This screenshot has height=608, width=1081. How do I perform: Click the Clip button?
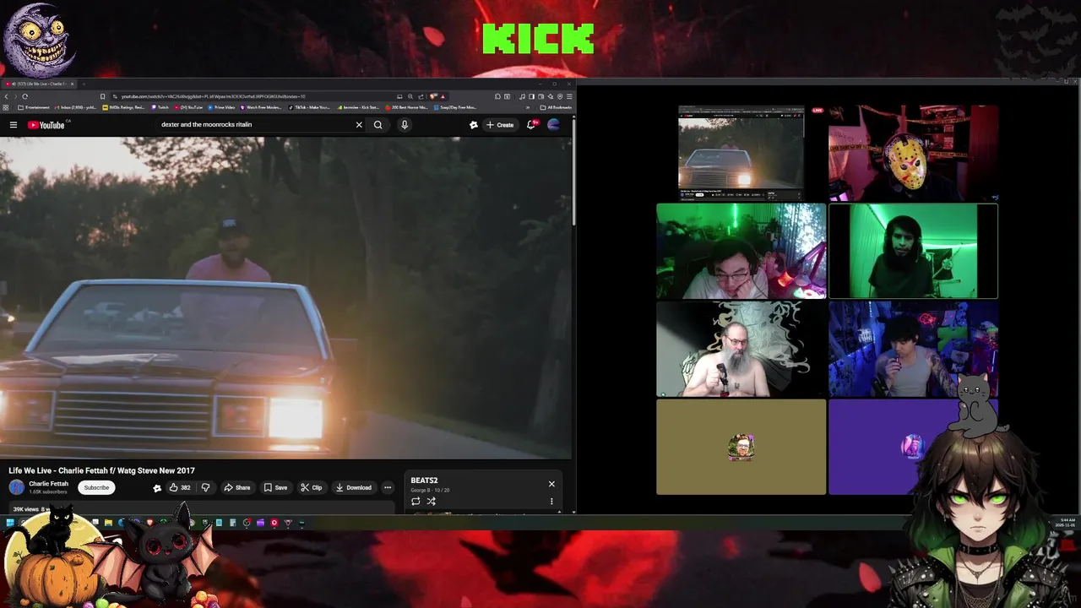[x=312, y=487]
